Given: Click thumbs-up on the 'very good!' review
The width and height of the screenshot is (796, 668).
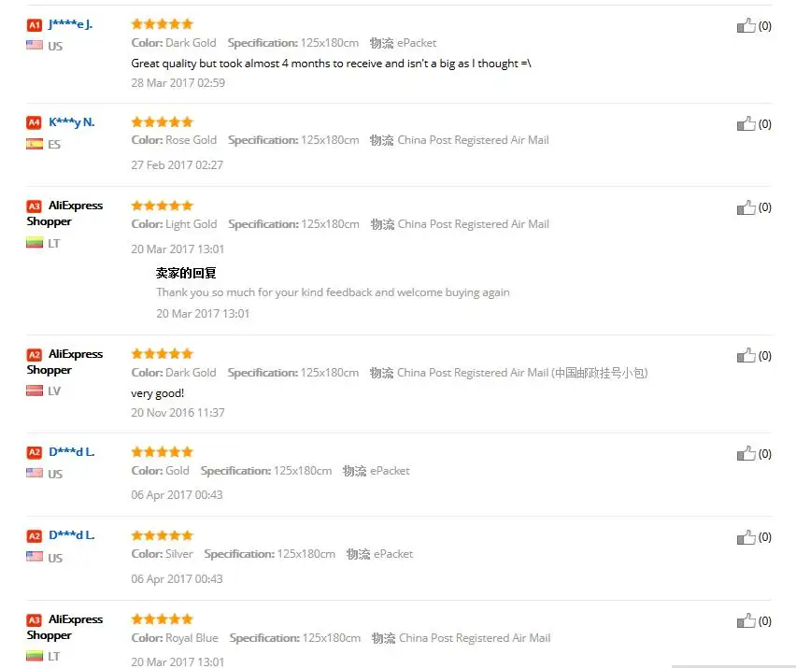Looking at the screenshot, I should (x=746, y=355).
